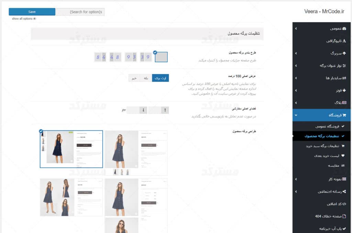Open the کد اضافی menu item
The image size is (352, 233).
click(321, 204)
